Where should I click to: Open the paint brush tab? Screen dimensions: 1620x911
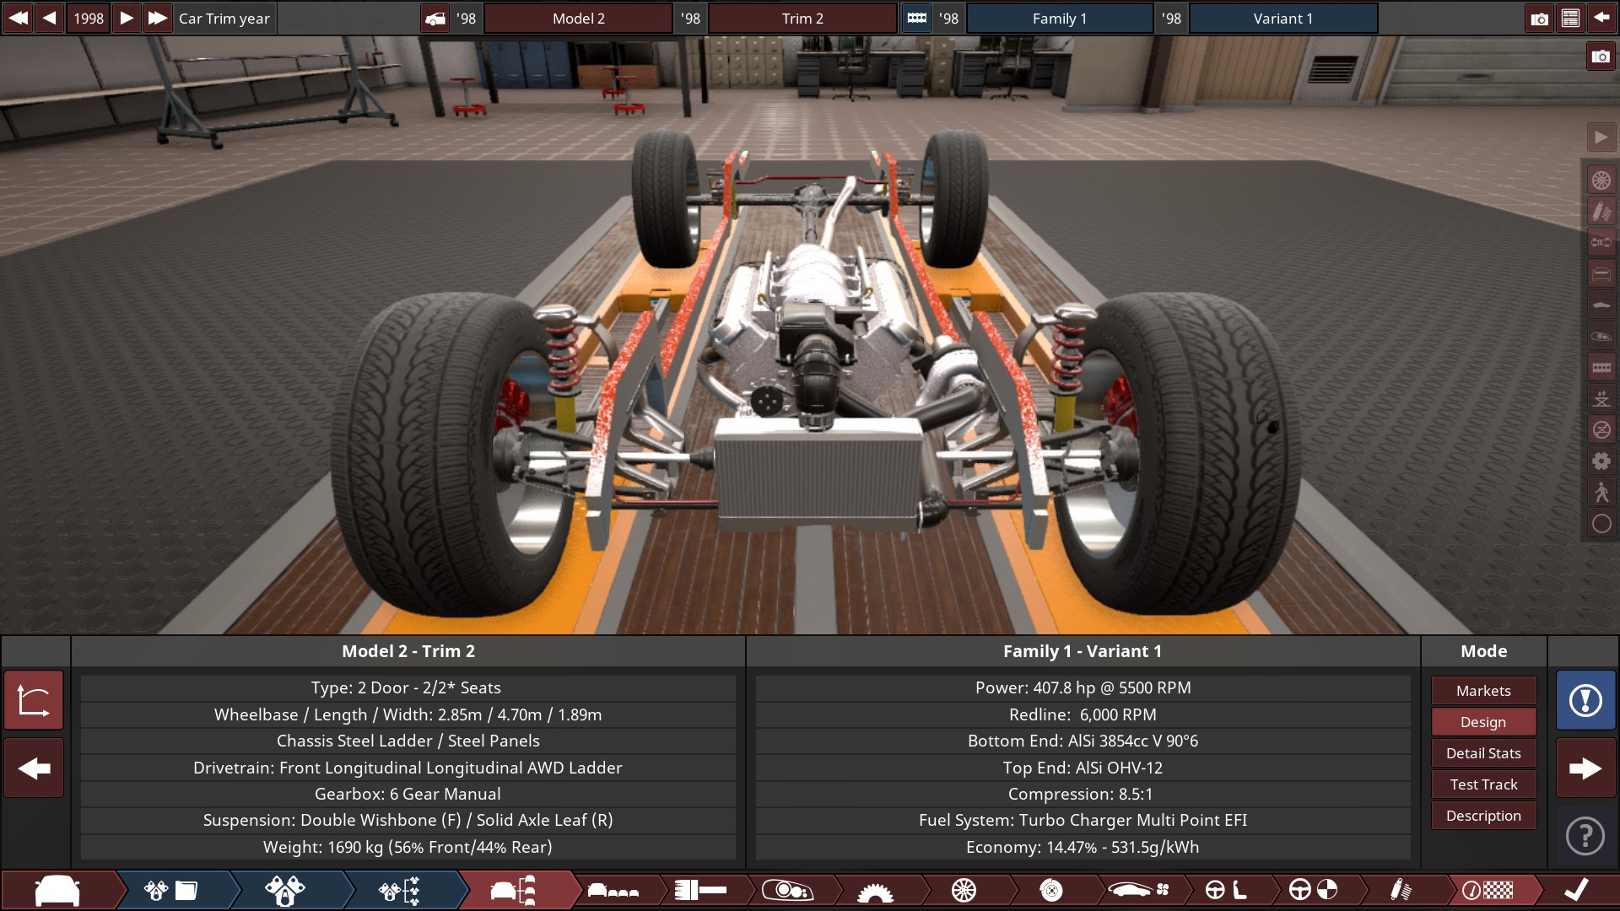click(701, 890)
